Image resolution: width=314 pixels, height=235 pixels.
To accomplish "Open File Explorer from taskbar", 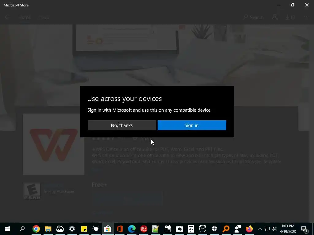I will tap(48, 229).
